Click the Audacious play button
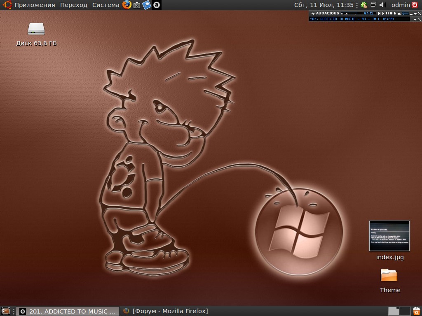Viewport: 422px width, 316px height. (383, 14)
